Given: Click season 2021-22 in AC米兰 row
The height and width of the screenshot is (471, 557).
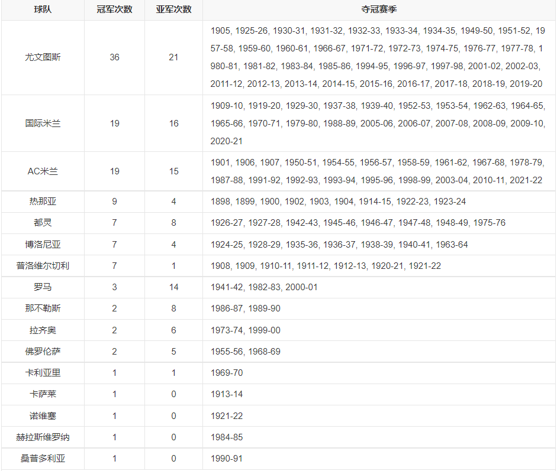Looking at the screenshot, I should pyautogui.click(x=526, y=180).
